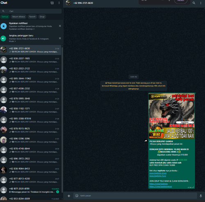Click attach plus icon beside message box
Screen dimensions: 205x202
tap(69, 196)
